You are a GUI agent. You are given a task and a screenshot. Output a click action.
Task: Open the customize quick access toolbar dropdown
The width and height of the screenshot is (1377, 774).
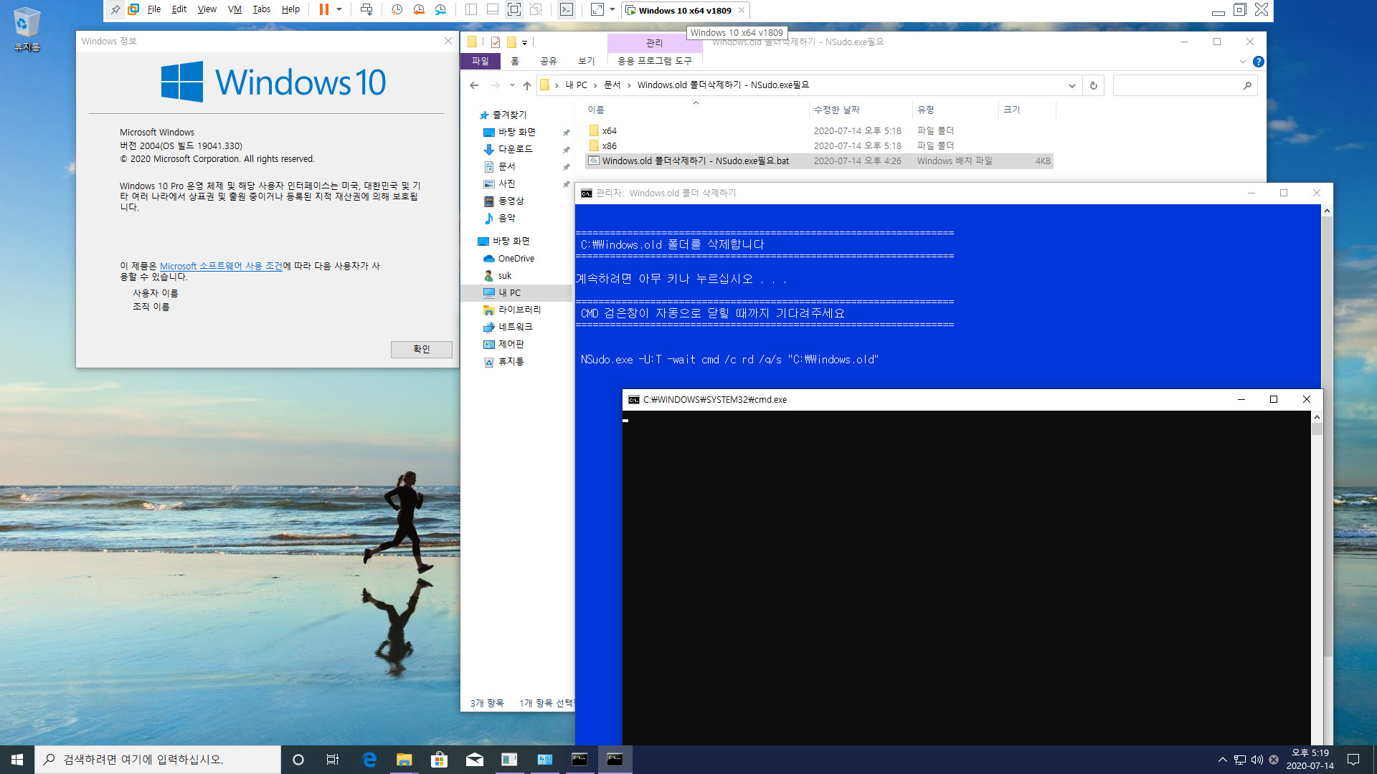524,42
